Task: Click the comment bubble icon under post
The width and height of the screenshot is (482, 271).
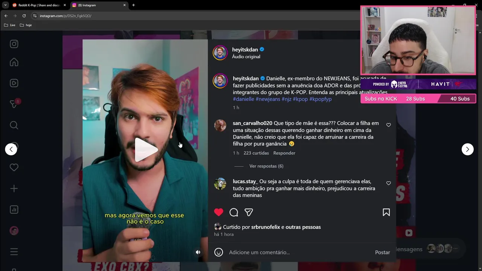Action: click(x=234, y=212)
